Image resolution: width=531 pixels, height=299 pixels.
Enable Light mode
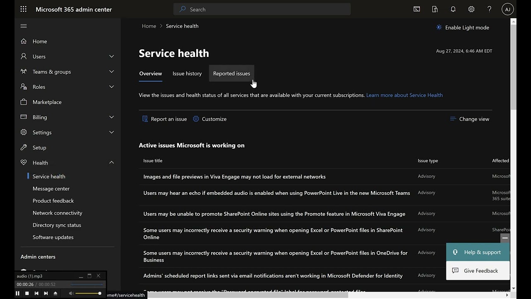pos(463,27)
